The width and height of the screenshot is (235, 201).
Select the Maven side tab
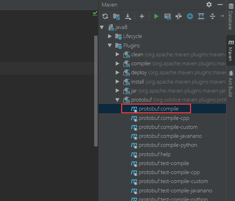(231, 50)
